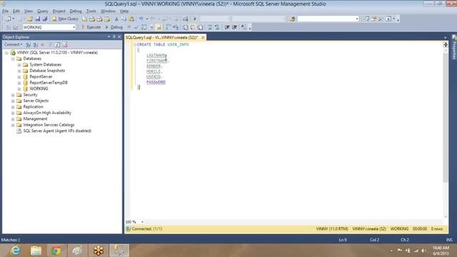Refresh the Object Explorer tree icon
The image size is (457, 257).
tap(57, 44)
